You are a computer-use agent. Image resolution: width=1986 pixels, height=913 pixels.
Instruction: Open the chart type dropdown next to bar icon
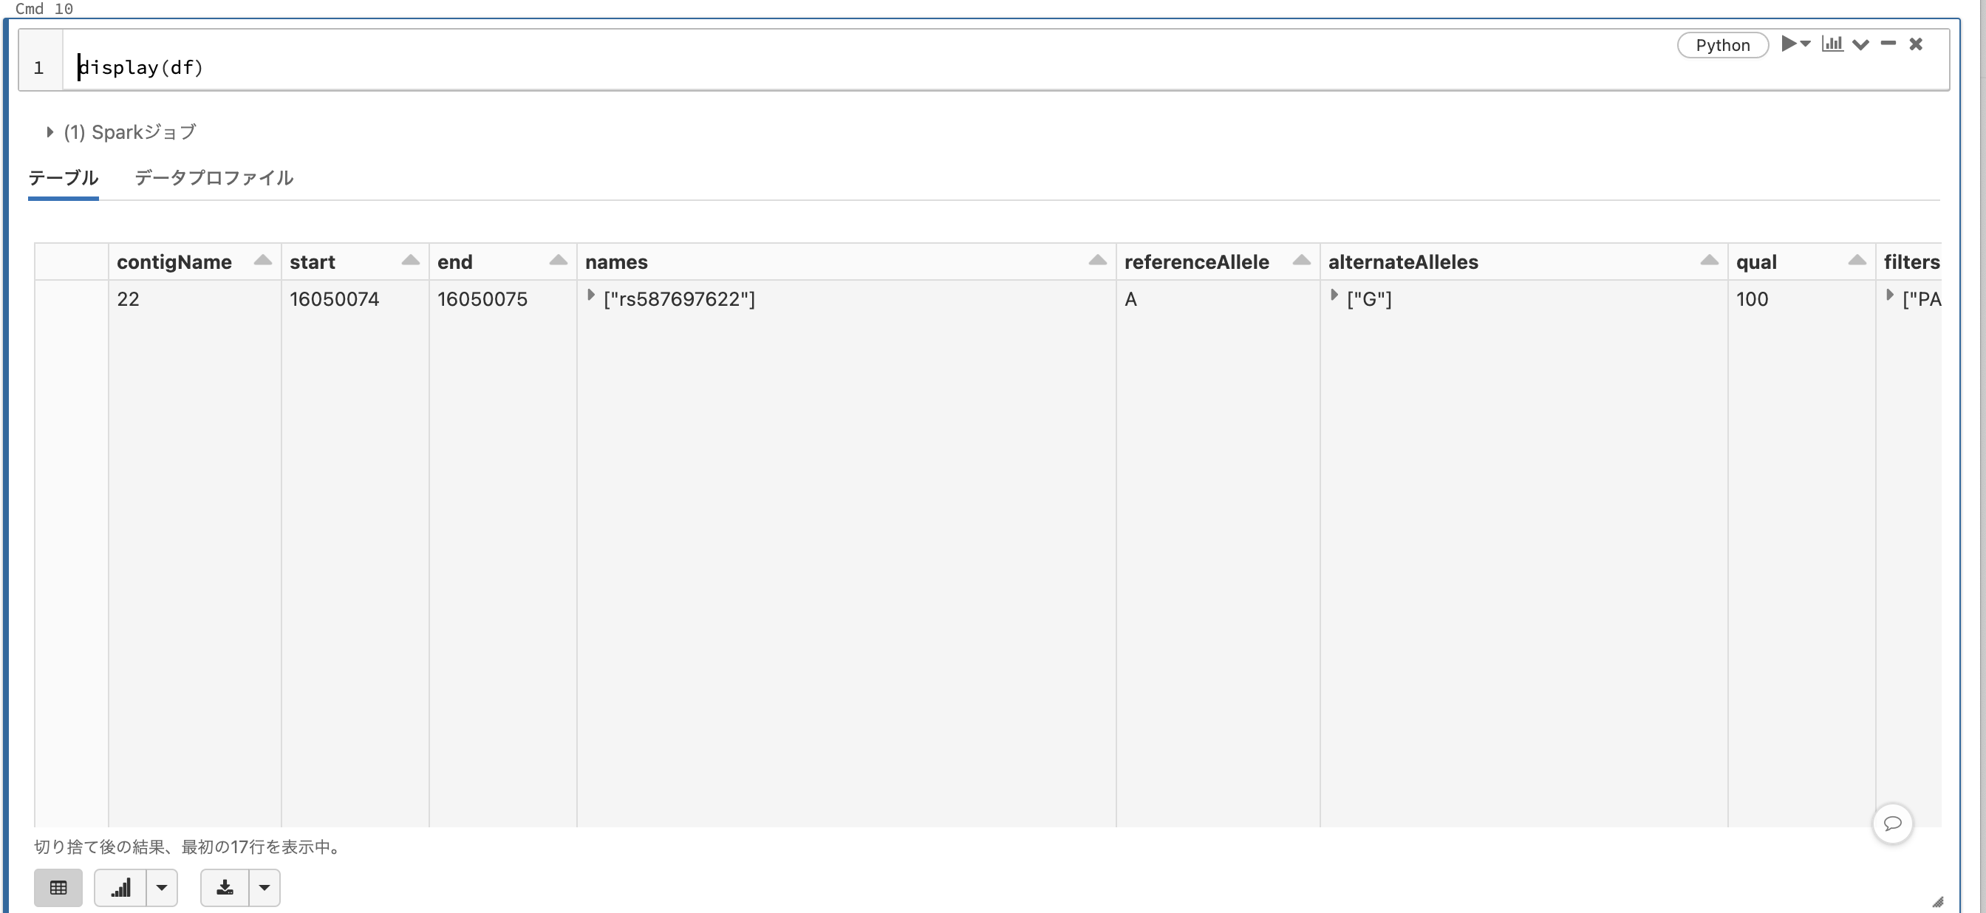(161, 888)
